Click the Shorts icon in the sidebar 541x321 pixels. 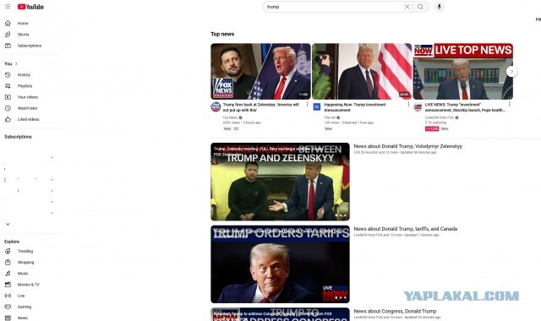(x=8, y=34)
